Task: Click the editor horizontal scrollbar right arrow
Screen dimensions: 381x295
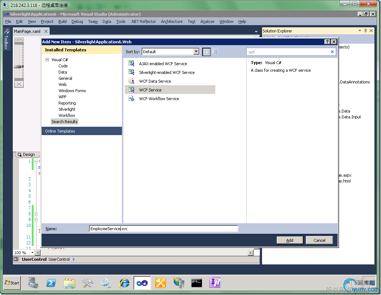Action: pos(250,253)
